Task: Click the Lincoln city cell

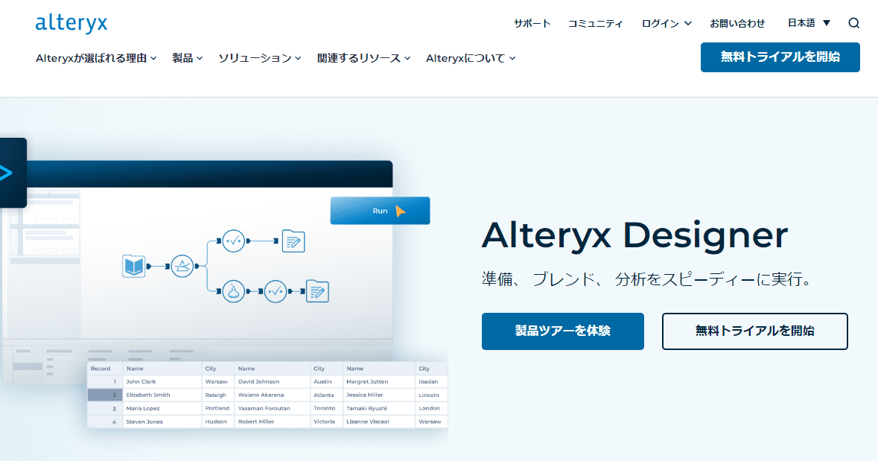Action: [432, 395]
